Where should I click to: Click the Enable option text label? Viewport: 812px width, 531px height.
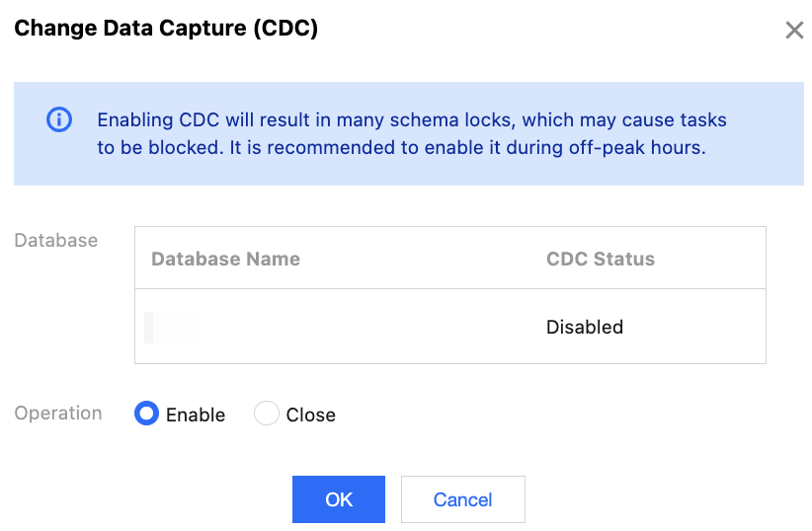[x=196, y=416]
